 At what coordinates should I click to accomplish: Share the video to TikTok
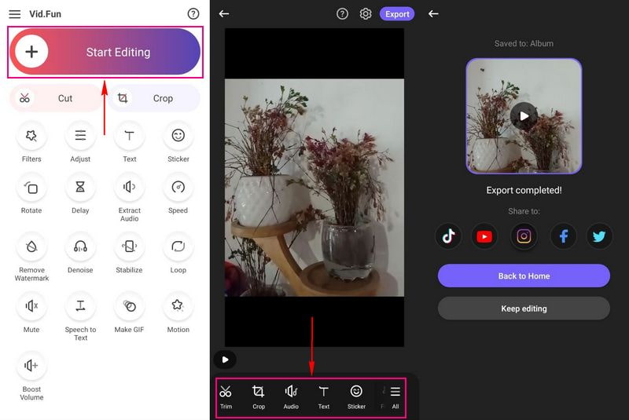pos(448,236)
